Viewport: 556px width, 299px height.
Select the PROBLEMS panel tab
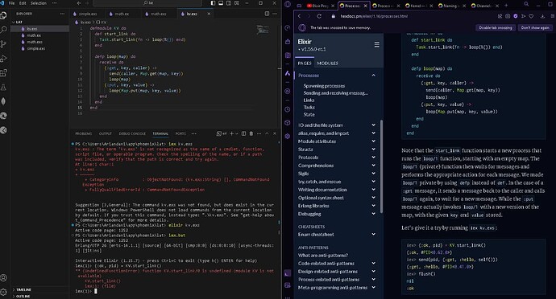tap(83, 133)
